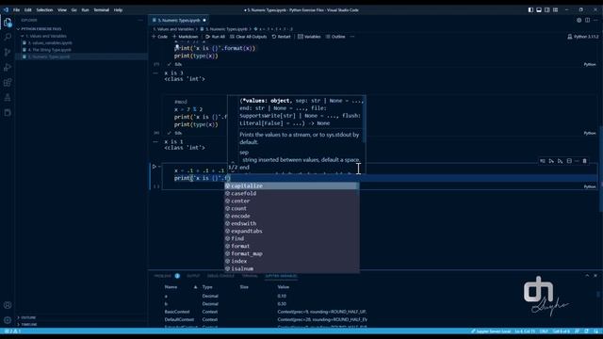Open the Help menu
Viewport: 603px width, 339px height.
click(x=118, y=10)
